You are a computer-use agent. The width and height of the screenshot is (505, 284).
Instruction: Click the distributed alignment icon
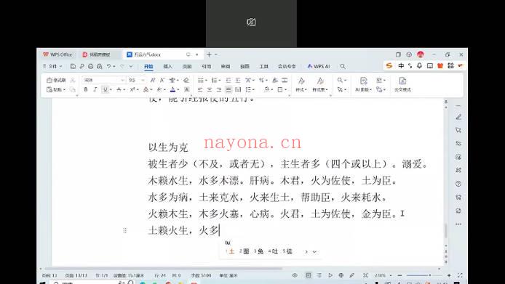click(x=238, y=89)
